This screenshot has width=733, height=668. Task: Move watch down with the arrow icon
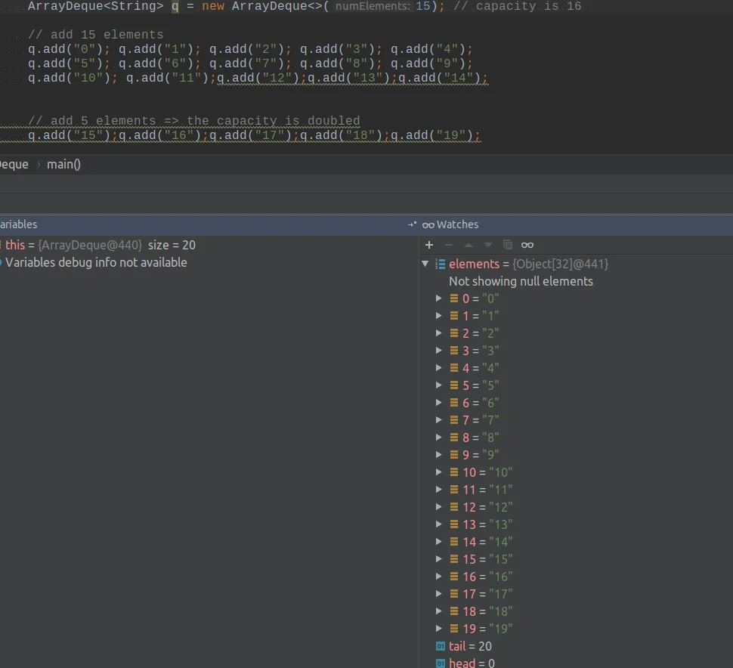pyautogui.click(x=488, y=245)
